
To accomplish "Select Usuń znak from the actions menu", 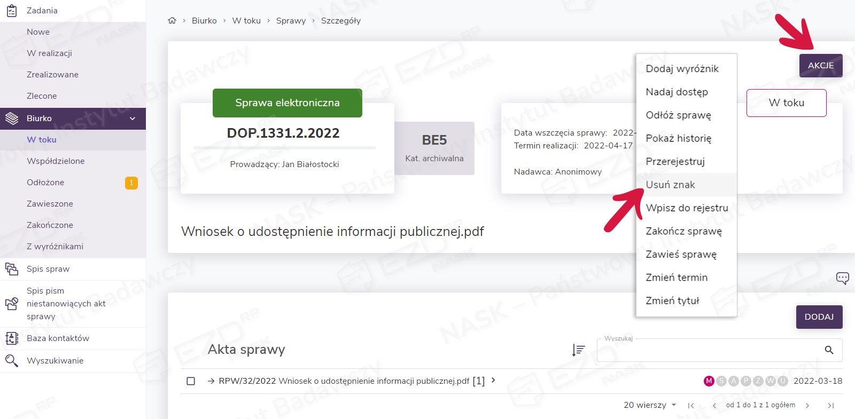I will (670, 185).
